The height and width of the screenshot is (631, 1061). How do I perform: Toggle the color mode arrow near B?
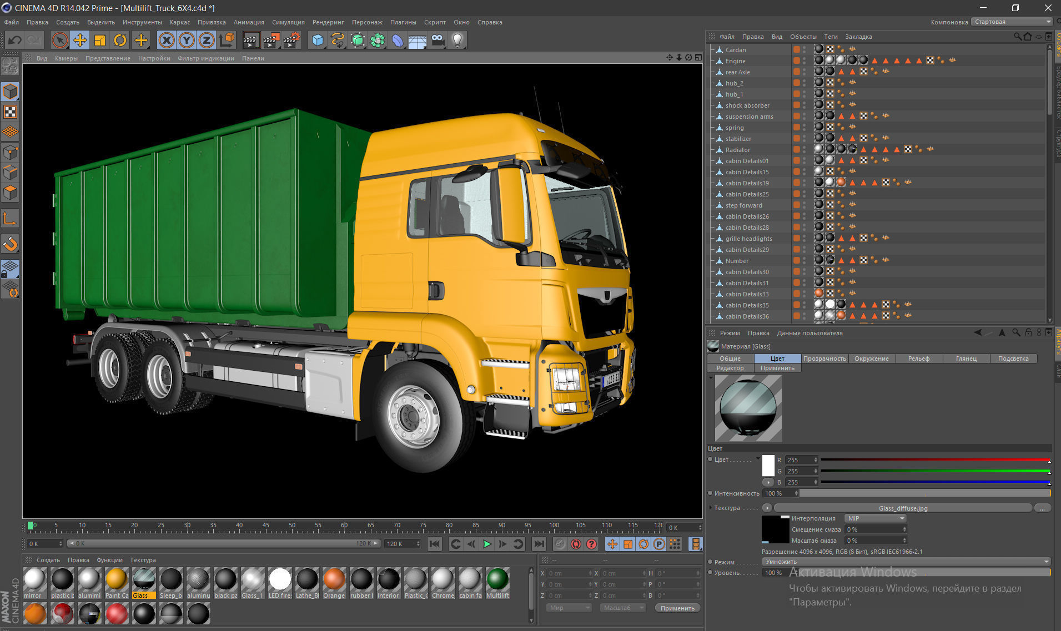point(768,482)
